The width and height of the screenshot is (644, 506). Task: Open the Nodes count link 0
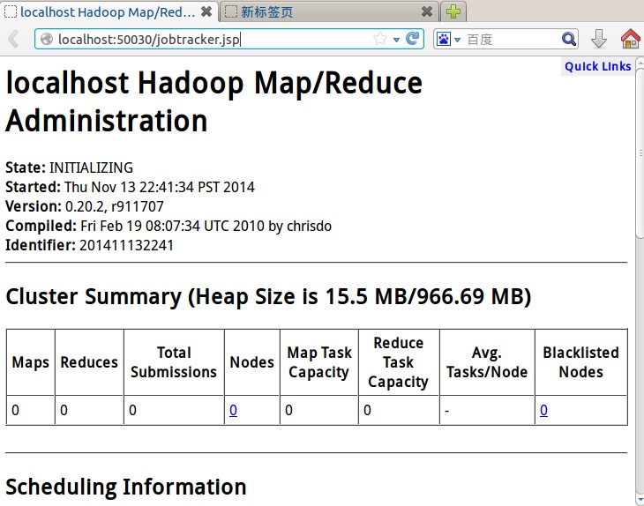coord(233,410)
